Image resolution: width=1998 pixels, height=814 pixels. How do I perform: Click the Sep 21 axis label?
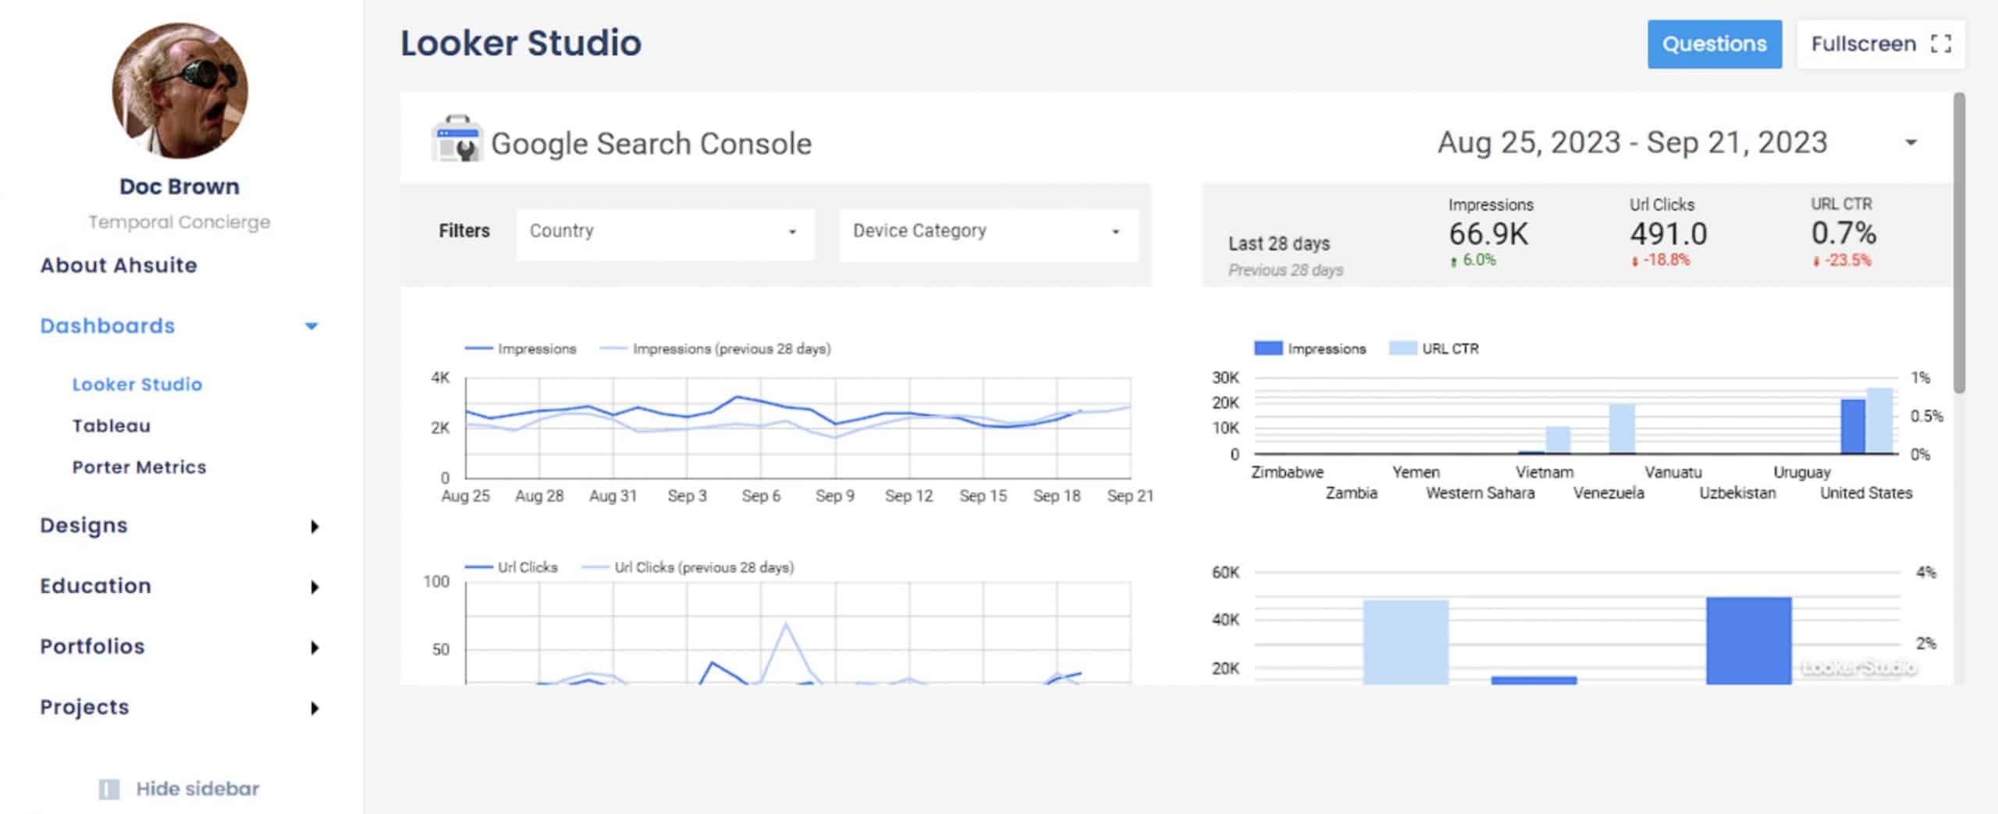click(1130, 496)
